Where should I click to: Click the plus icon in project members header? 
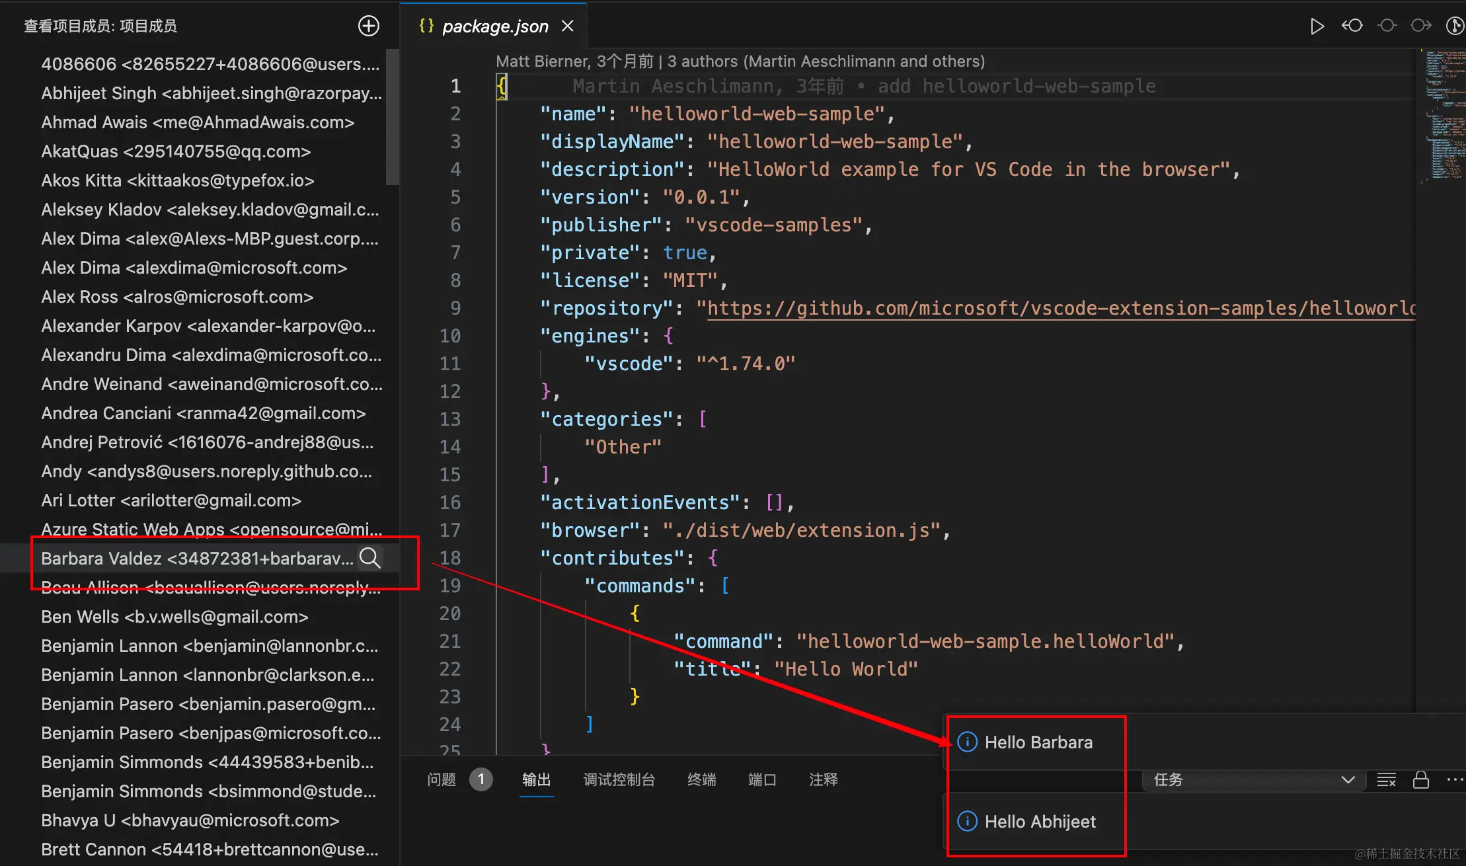tap(368, 26)
